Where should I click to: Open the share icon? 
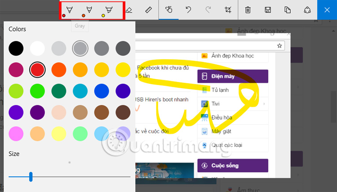[x=307, y=10]
